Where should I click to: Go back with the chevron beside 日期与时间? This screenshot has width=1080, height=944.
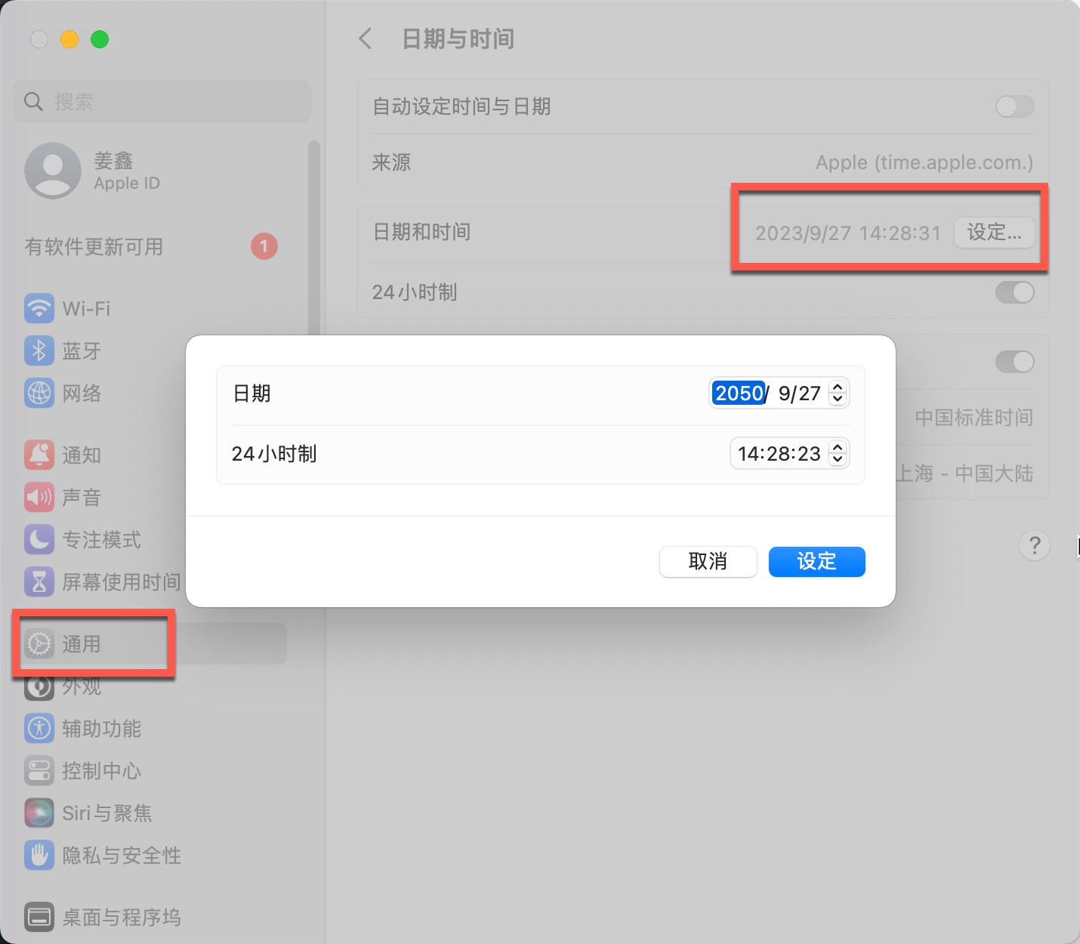[366, 39]
